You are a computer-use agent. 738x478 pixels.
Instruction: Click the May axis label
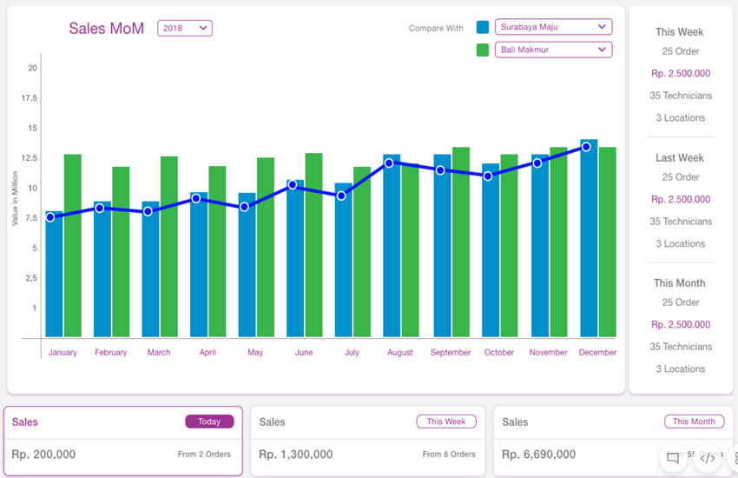(255, 352)
